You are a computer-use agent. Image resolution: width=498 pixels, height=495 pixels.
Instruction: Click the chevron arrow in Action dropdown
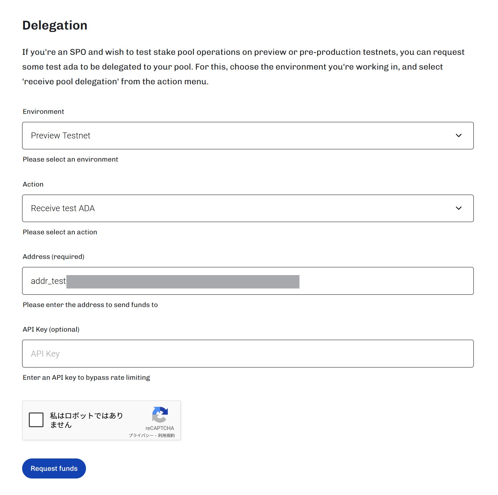click(458, 208)
